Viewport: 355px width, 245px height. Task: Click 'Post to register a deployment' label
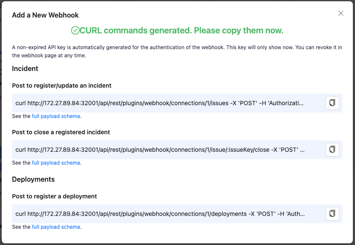tap(54, 196)
